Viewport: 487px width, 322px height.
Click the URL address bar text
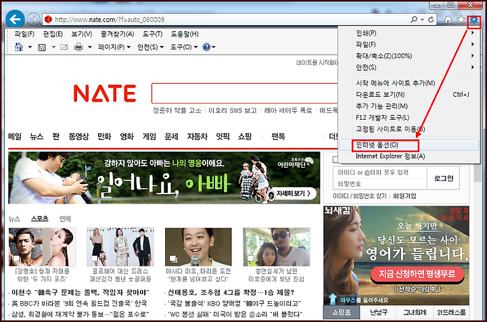tap(110, 20)
